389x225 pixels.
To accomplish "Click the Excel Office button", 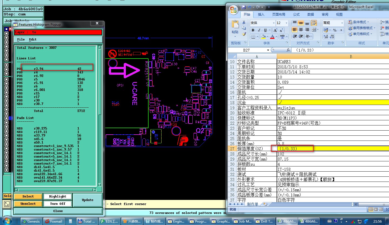I will coord(233,10).
